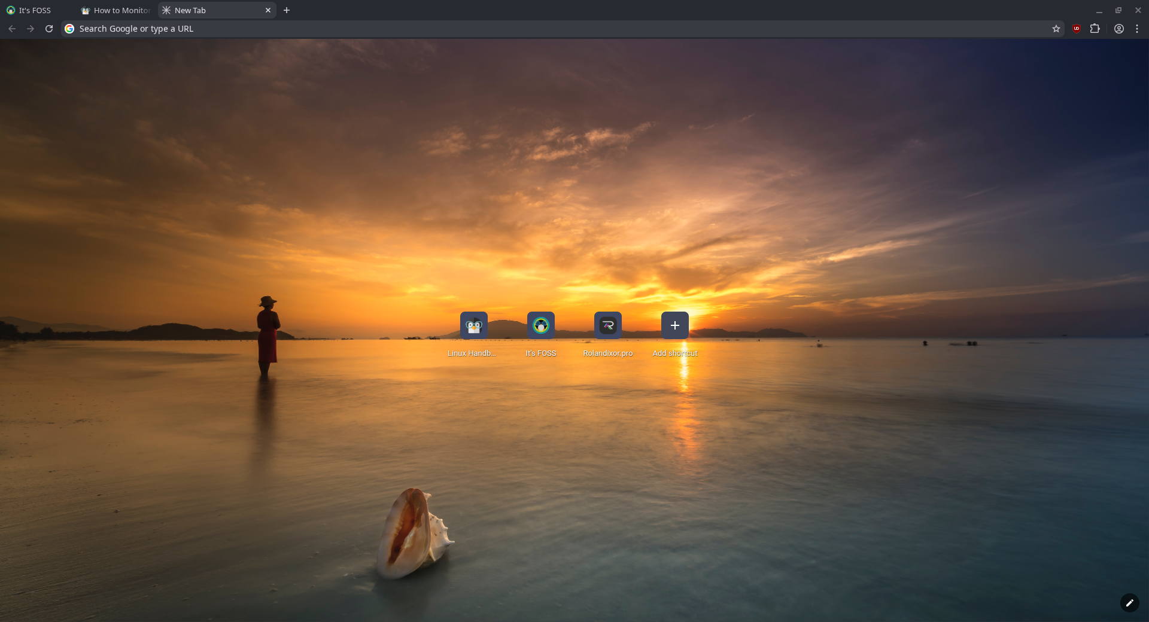The image size is (1149, 622).
Task: Switch to the It's FOSS tab
Action: [35, 10]
